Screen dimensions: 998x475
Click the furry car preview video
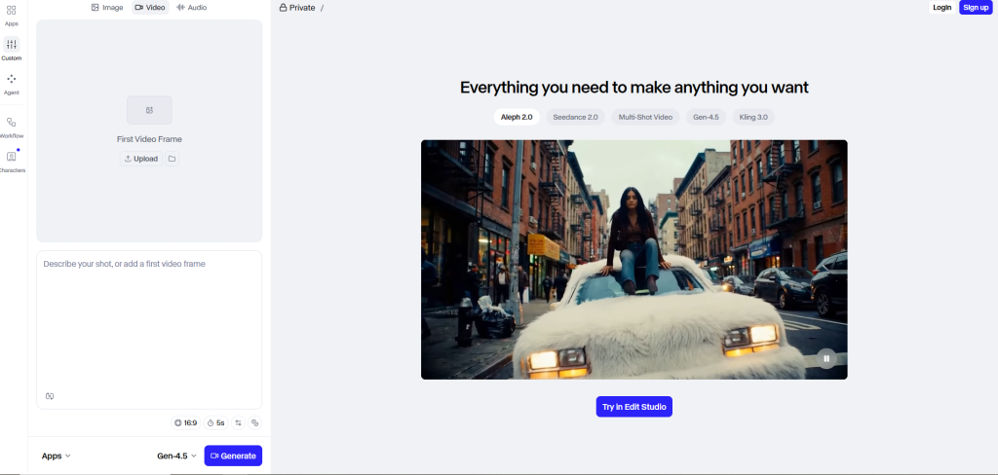(x=633, y=260)
